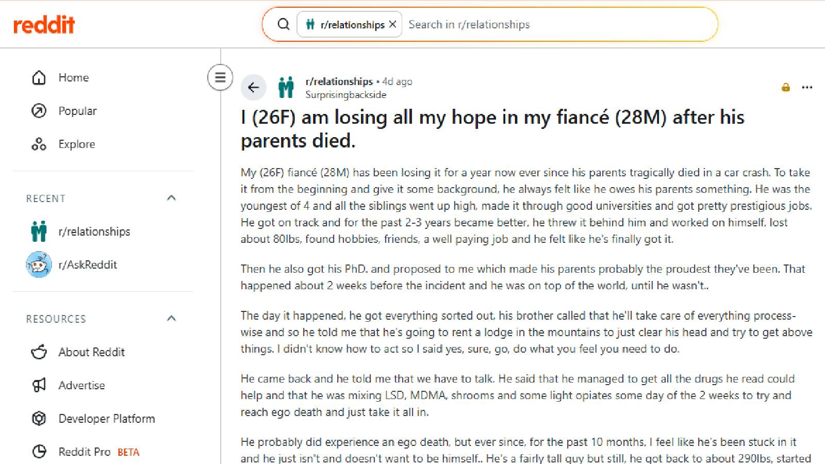The image size is (825, 464).
Task: Collapse the sidebar with hamburger button
Action: point(220,78)
